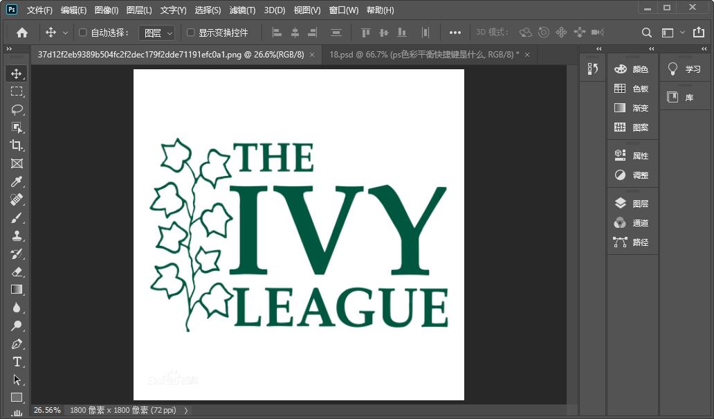The height and width of the screenshot is (419, 714).
Task: Open the 调整 panel
Action: pyautogui.click(x=632, y=175)
